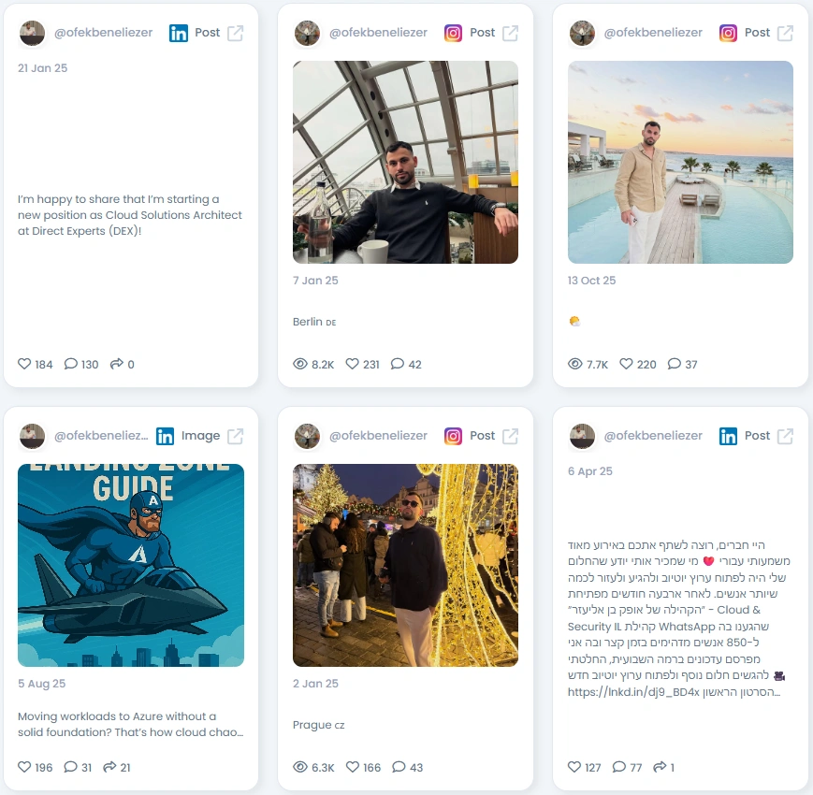Open external link icon on Prague post
This screenshot has height=795, width=813.
(x=510, y=437)
